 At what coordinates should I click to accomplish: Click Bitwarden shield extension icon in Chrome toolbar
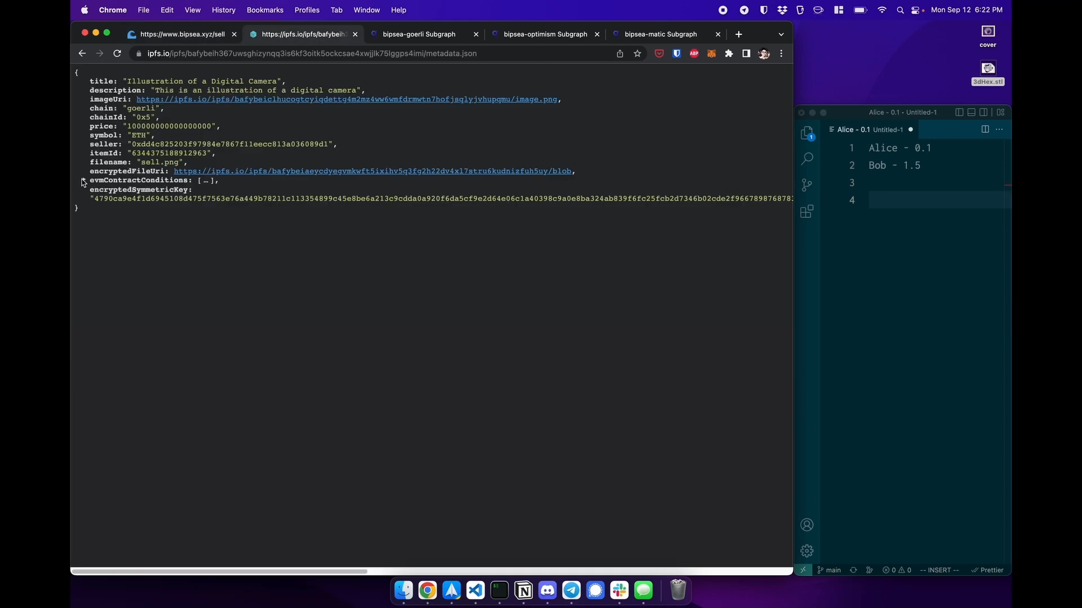coord(677,53)
